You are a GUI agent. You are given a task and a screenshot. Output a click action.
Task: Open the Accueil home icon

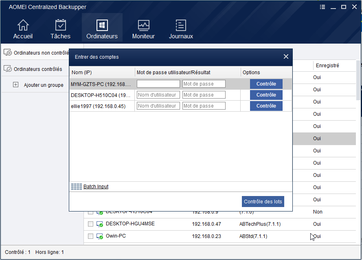coord(23,25)
